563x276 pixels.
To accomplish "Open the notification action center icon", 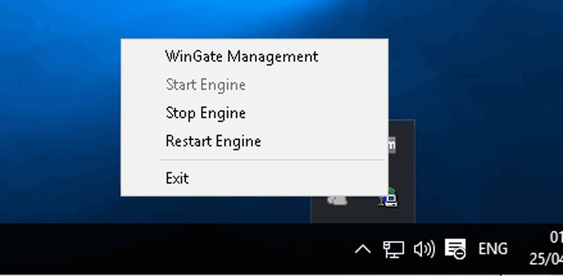I will coord(455,249).
